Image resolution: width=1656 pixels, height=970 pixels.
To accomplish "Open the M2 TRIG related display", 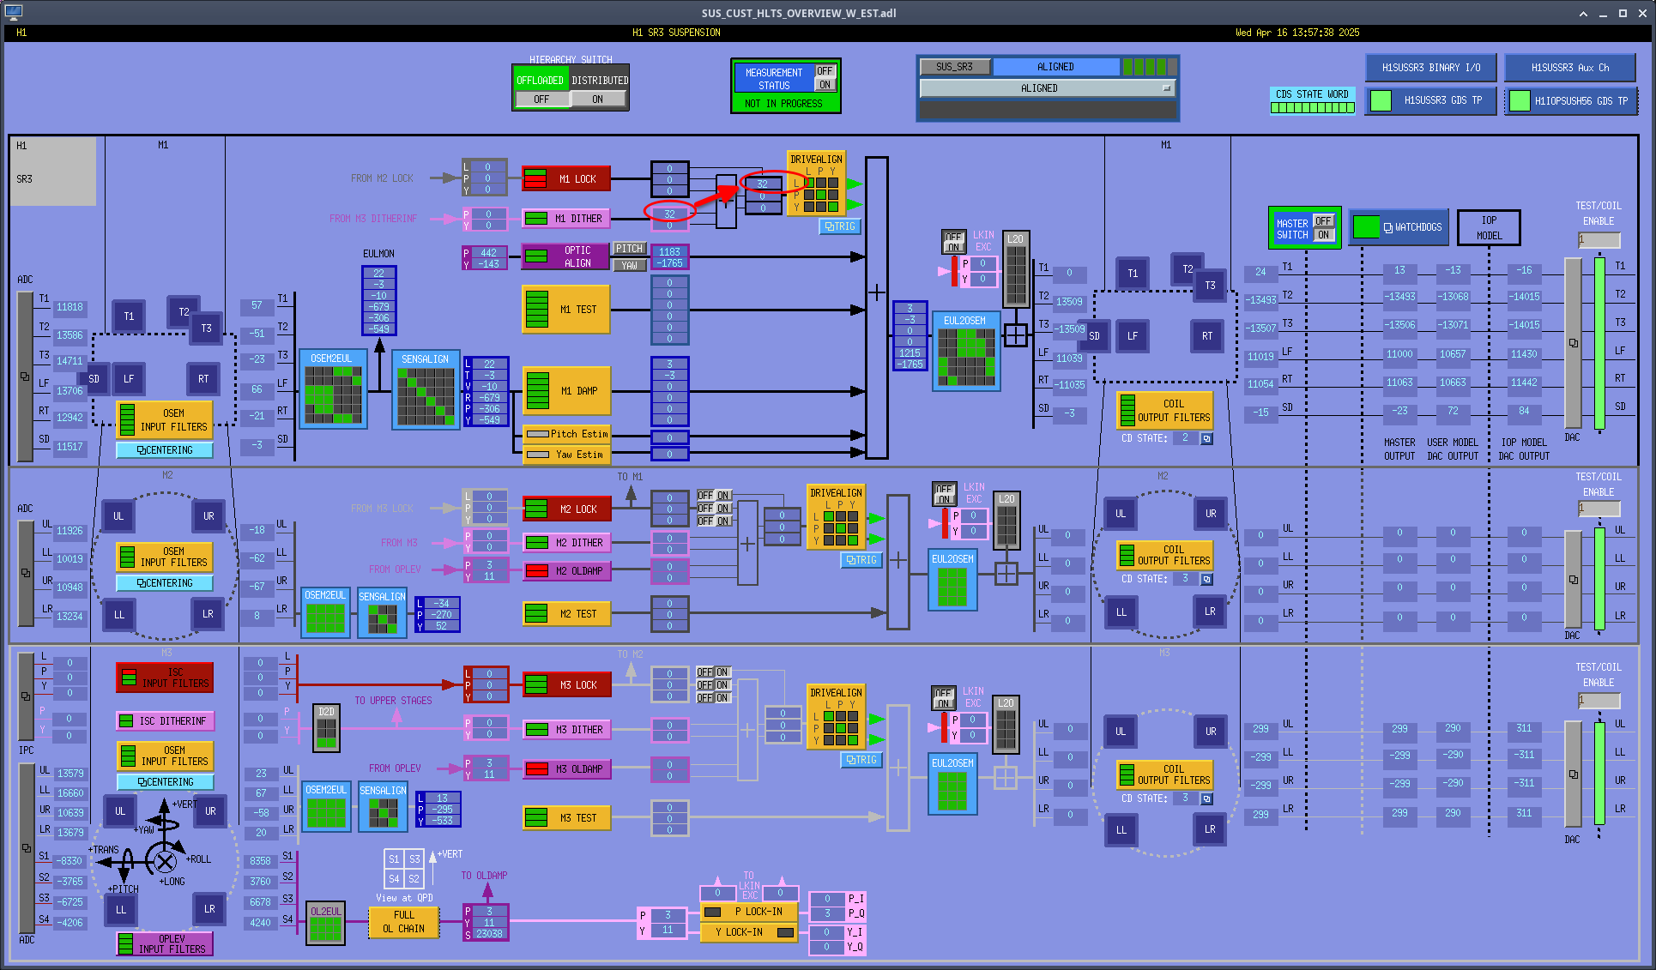I will tap(861, 560).
